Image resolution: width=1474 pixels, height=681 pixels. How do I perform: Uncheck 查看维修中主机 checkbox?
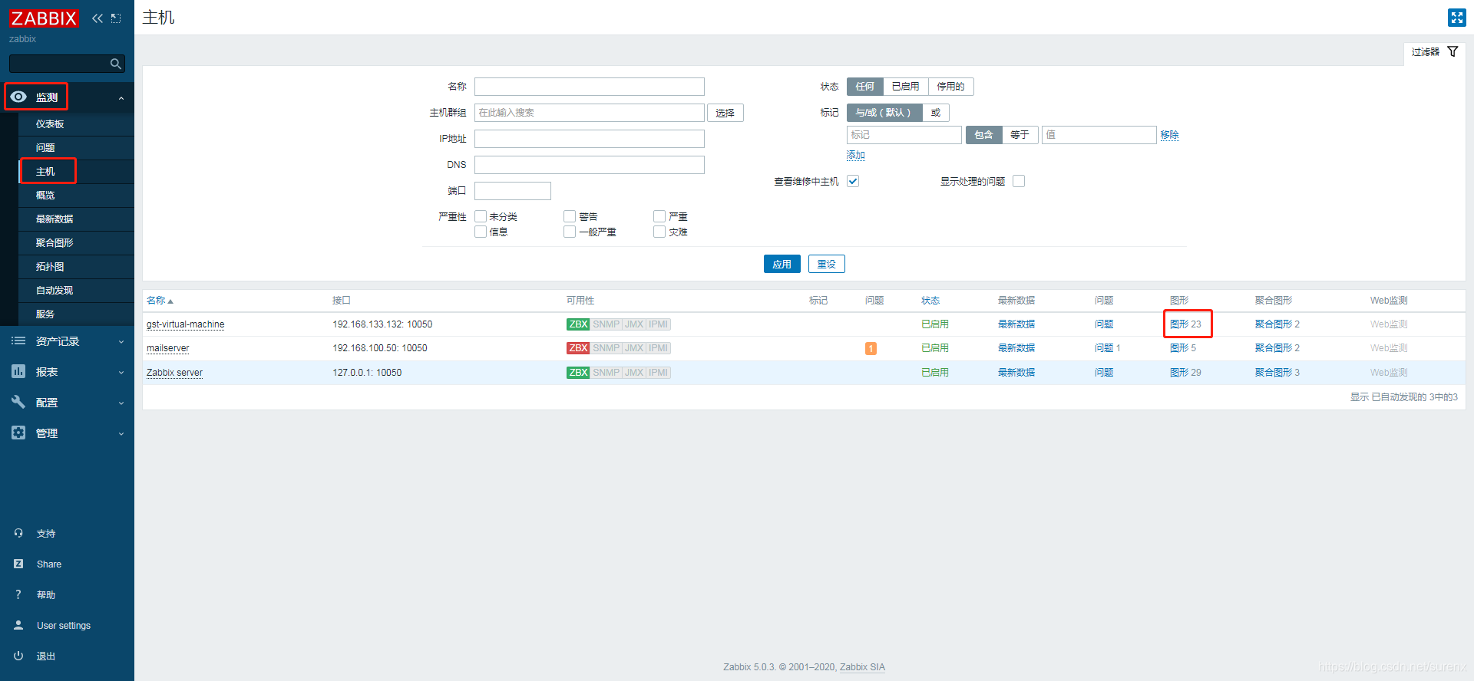(x=853, y=181)
